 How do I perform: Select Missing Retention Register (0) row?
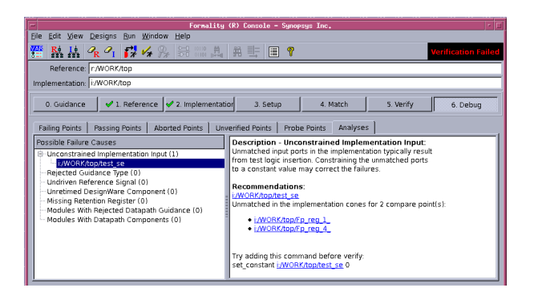(x=97, y=201)
